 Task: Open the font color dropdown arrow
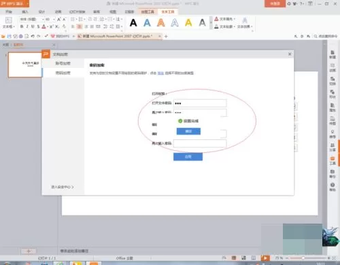point(48,26)
